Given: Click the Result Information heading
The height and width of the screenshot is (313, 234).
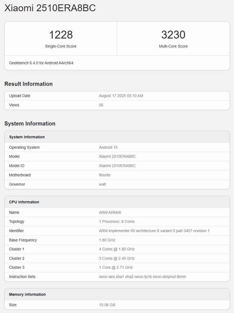Looking at the screenshot, I should 28,84.
